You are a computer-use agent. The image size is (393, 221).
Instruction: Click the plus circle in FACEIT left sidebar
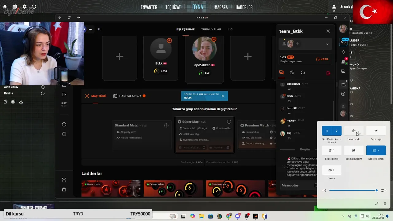point(64,134)
